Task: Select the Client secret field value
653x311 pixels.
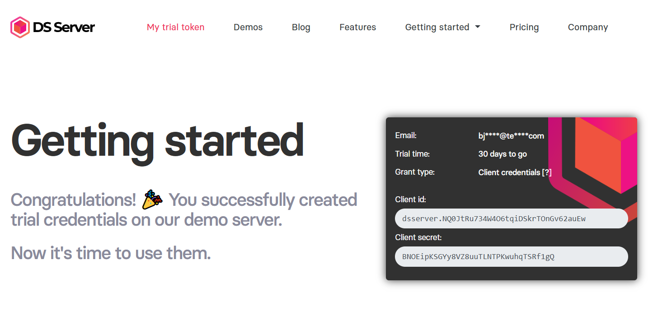Action: point(512,256)
